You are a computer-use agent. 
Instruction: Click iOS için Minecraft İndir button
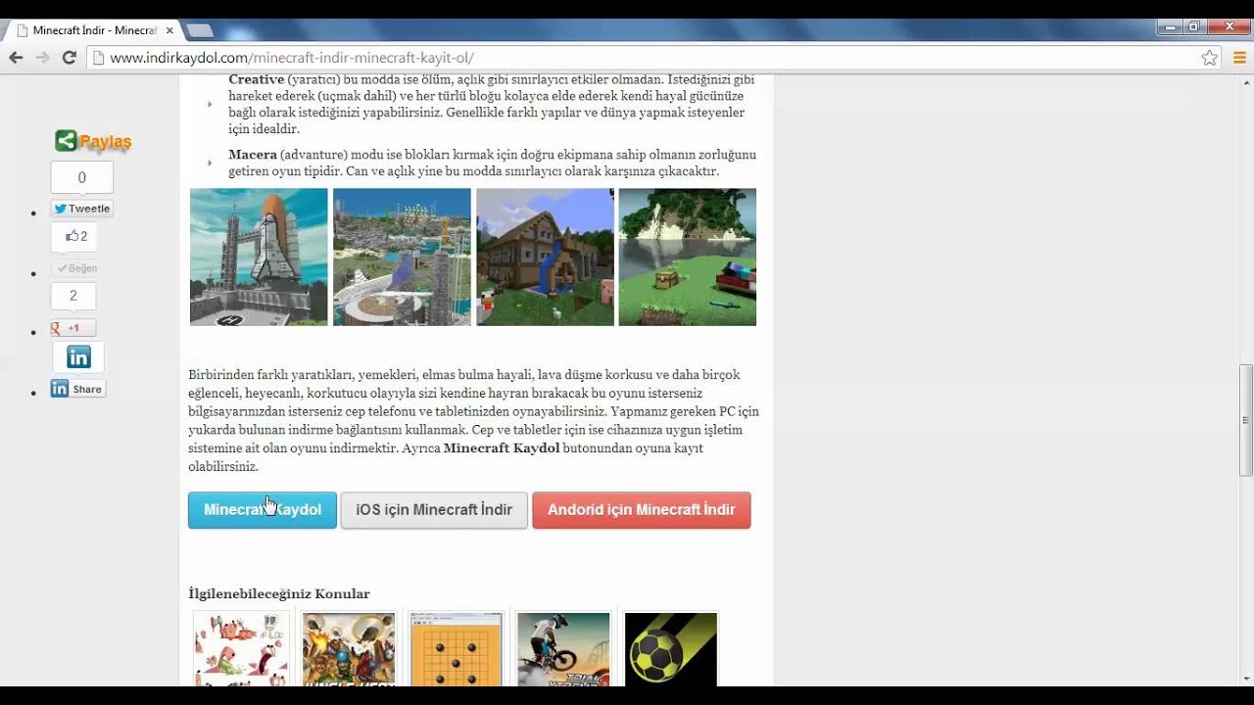(434, 510)
